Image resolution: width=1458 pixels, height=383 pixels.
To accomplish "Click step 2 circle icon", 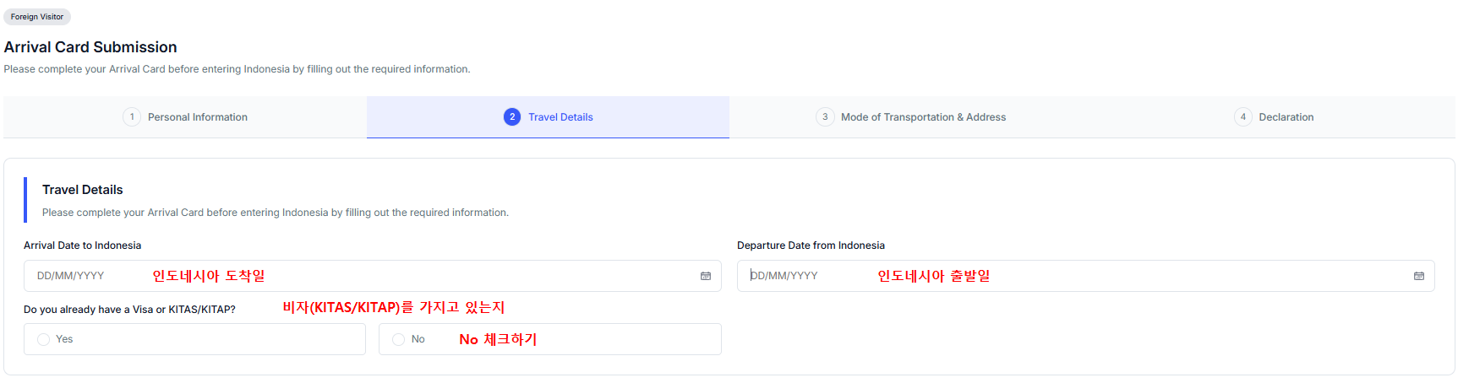I will 512,117.
